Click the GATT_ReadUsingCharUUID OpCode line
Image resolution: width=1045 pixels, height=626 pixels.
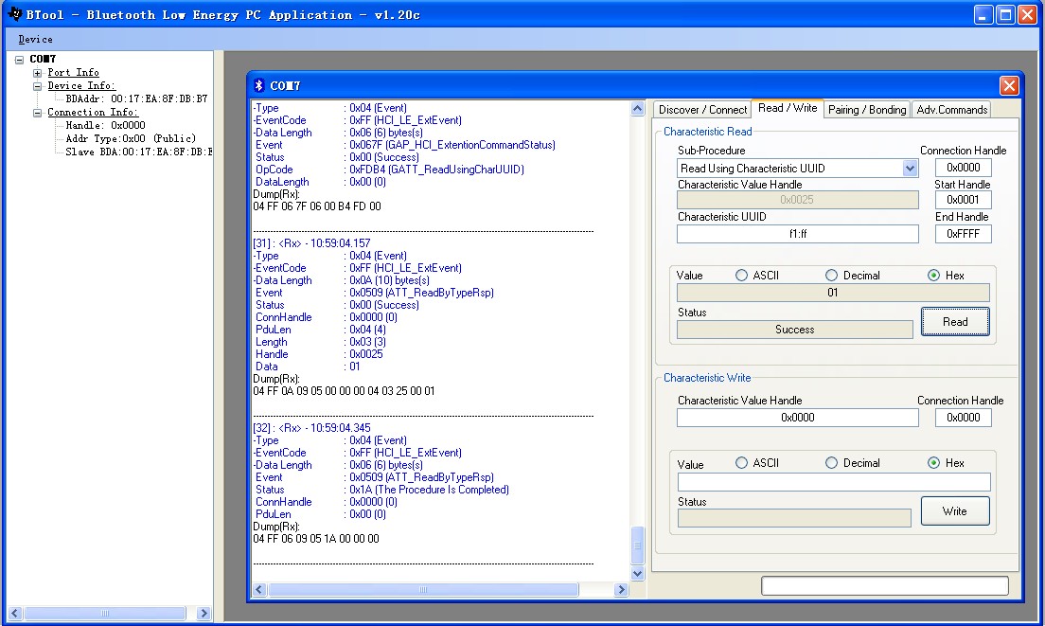389,170
